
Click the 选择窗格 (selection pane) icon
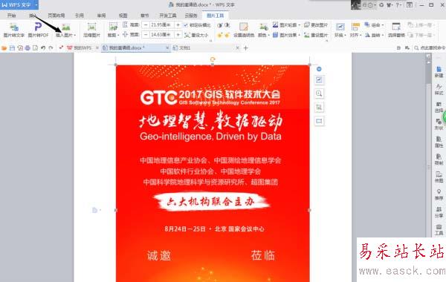point(396,27)
